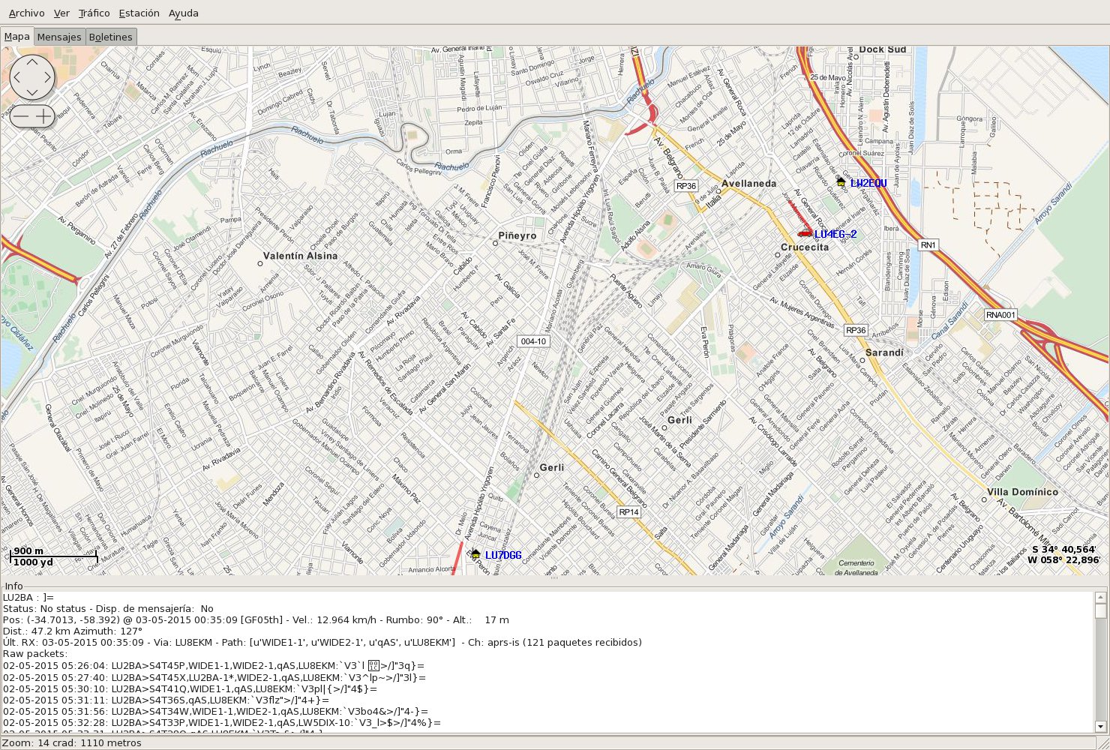The height and width of the screenshot is (750, 1110).
Task: Pan the map right with the arrow
Action: pyautogui.click(x=47, y=77)
